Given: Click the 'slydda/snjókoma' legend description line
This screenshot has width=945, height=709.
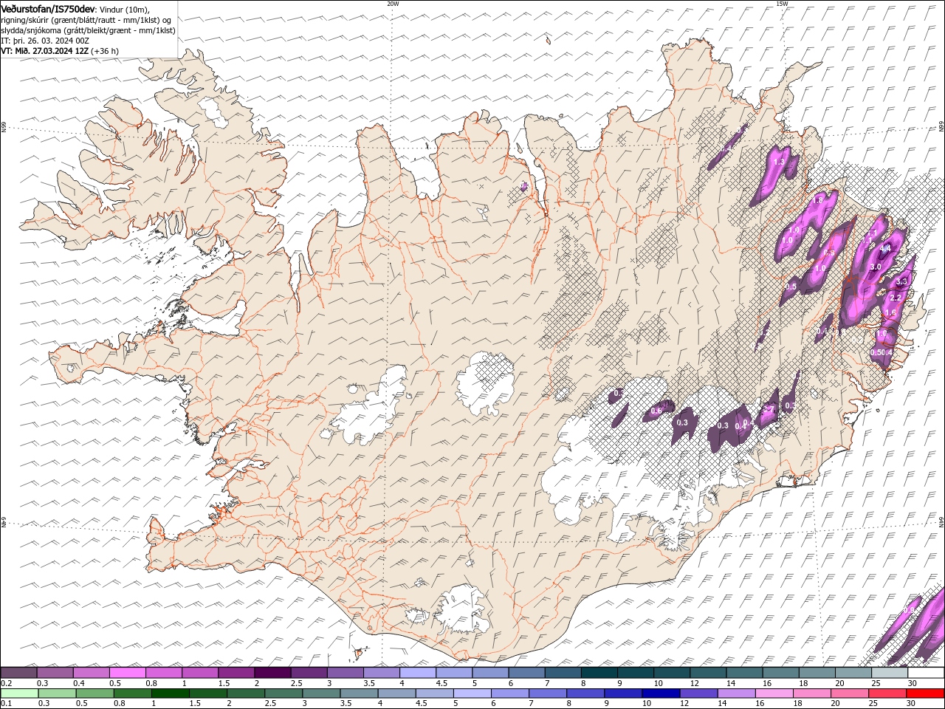Looking at the screenshot, I should [89, 30].
